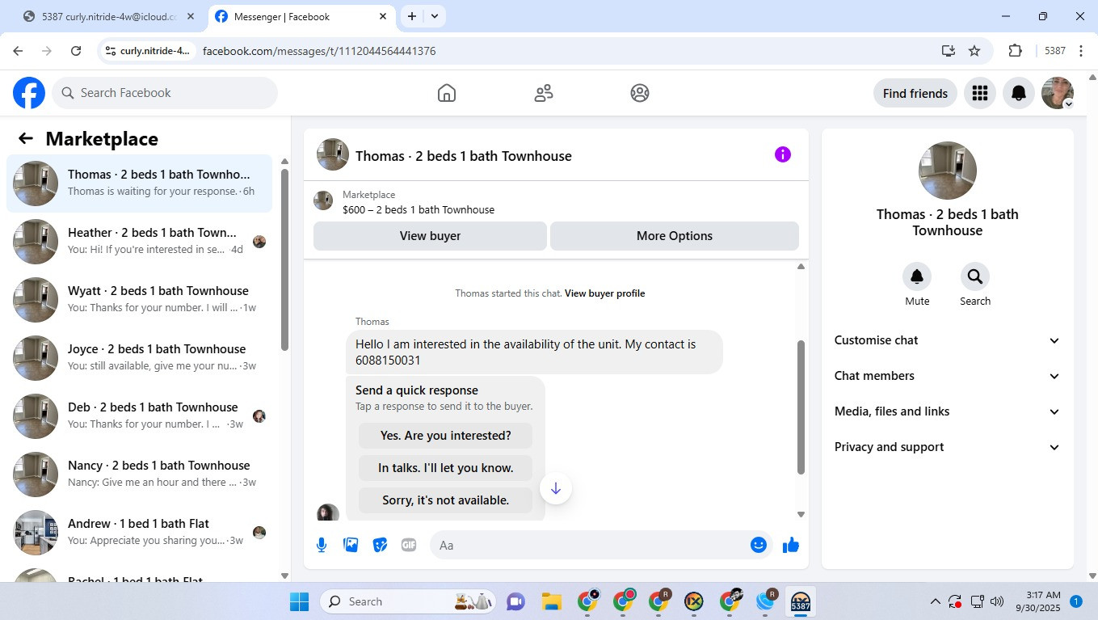Viewport: 1098px width, 620px height.
Task: Bookmark this page with the star icon
Action: click(974, 51)
